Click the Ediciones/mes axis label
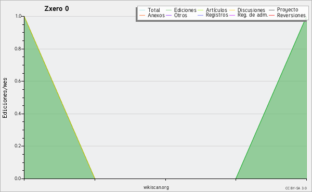This screenshot has height=192, width=312. [5, 98]
